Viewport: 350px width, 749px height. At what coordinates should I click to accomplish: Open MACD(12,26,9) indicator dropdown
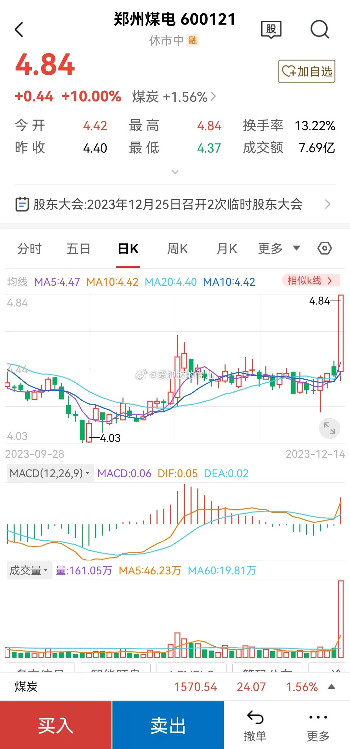(50, 473)
